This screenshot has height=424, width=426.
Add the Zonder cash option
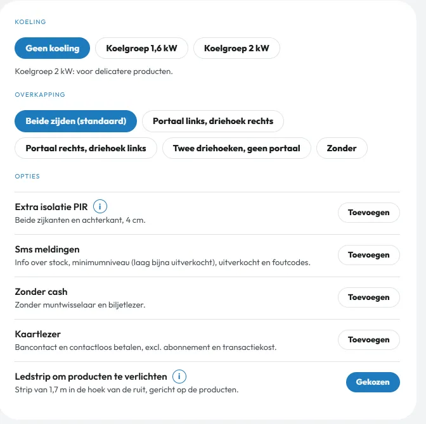tap(369, 297)
